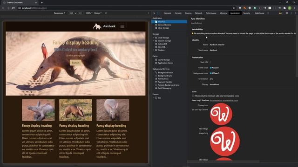Switch to the Console tab
The image size is (298, 167).
(178, 13)
